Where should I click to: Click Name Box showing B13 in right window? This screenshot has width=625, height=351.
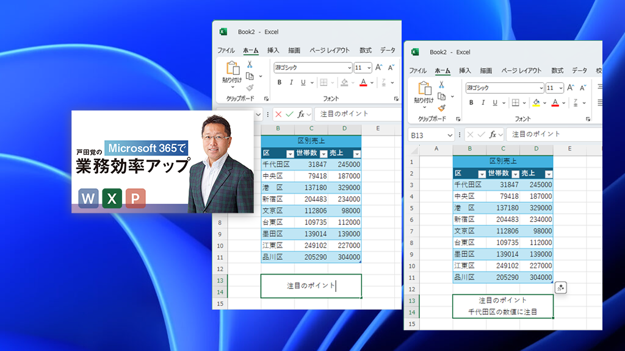(432, 135)
